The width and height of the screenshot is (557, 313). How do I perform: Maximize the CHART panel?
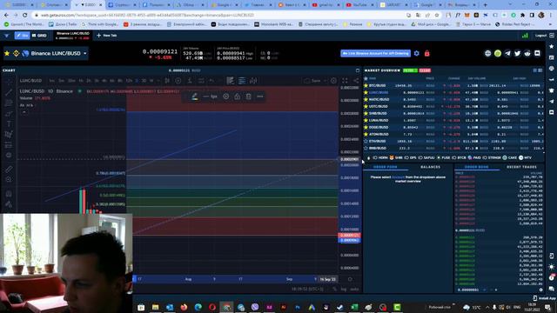[358, 70]
